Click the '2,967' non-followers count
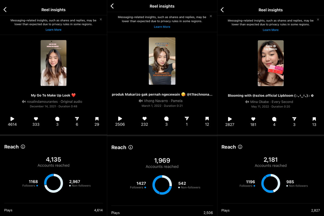 click(74, 182)
